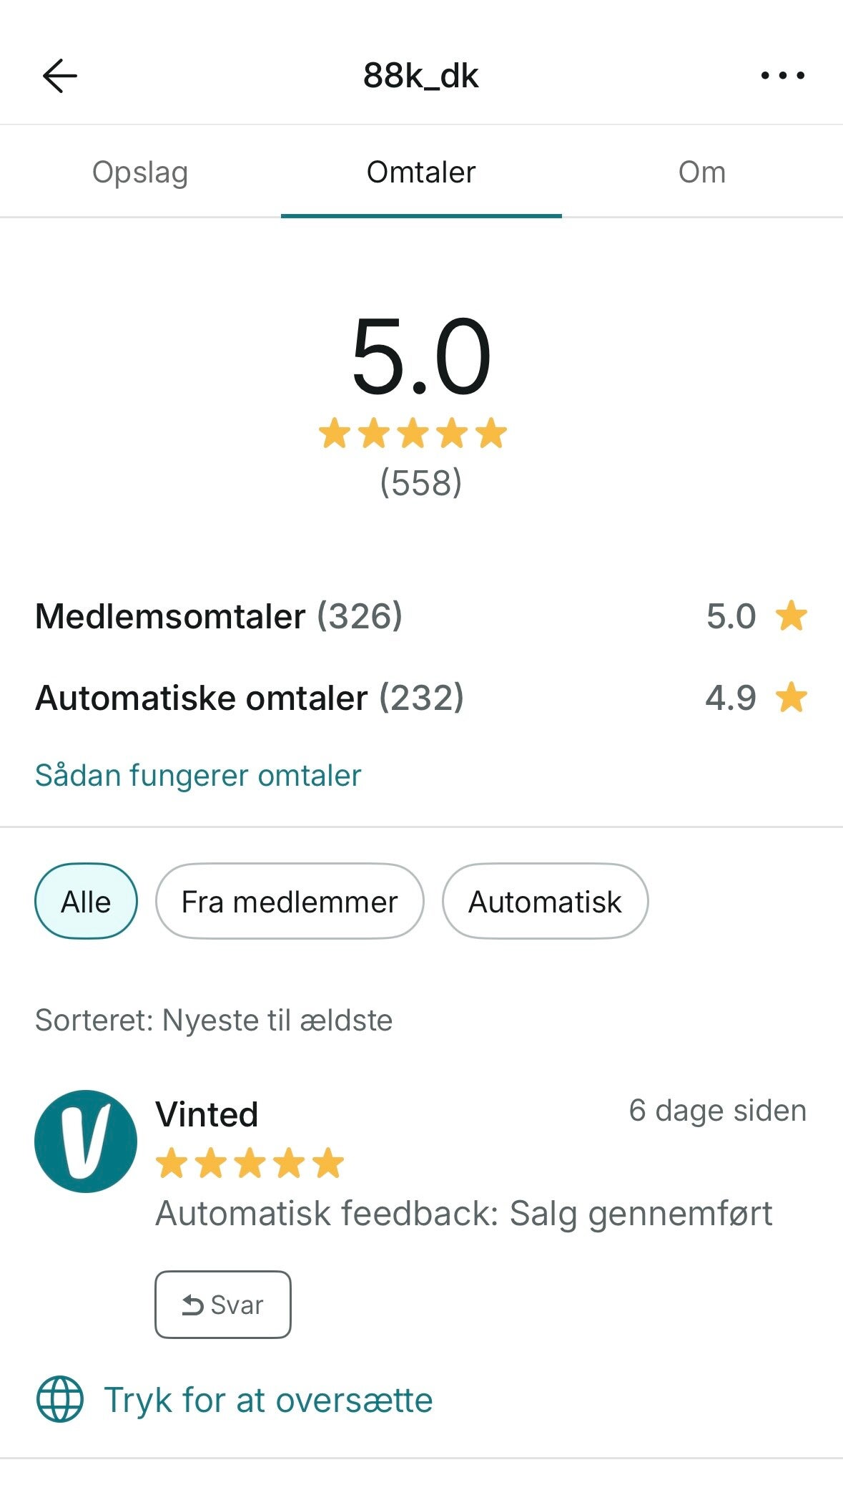Tap the Vinted reviewer avatar logo
The width and height of the screenshot is (843, 1485).
pos(86,1141)
